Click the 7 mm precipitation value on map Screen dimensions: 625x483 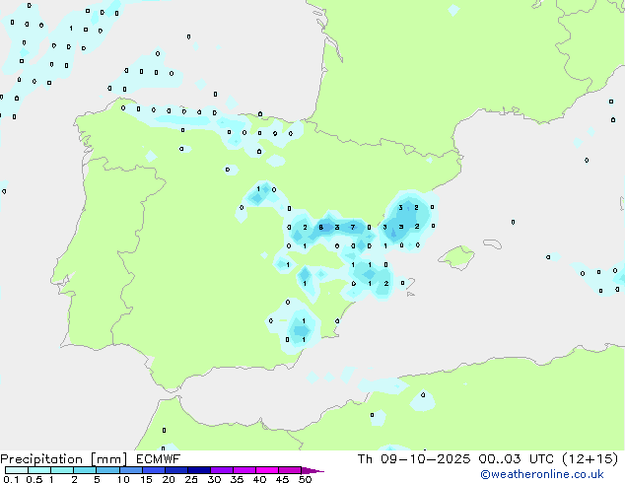tap(353, 228)
